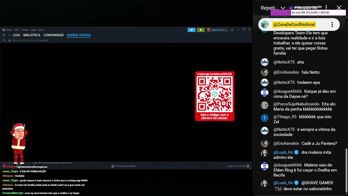The image size is (348, 196).
Task: Click the steamcommunity.com URL field
Action: (x=30, y=40)
